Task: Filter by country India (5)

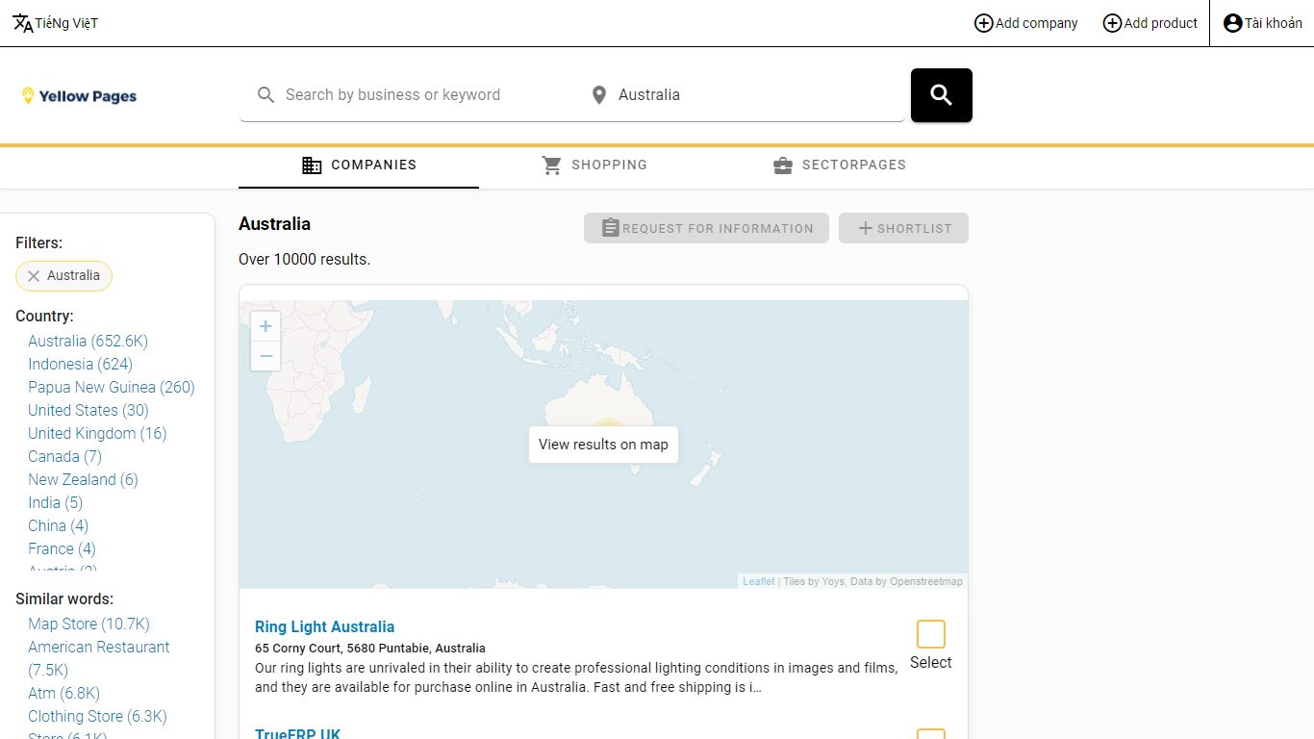Action: click(x=55, y=502)
